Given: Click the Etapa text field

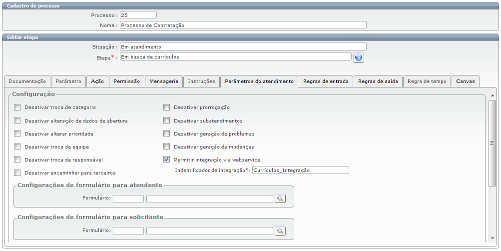Looking at the screenshot, I should point(235,57).
